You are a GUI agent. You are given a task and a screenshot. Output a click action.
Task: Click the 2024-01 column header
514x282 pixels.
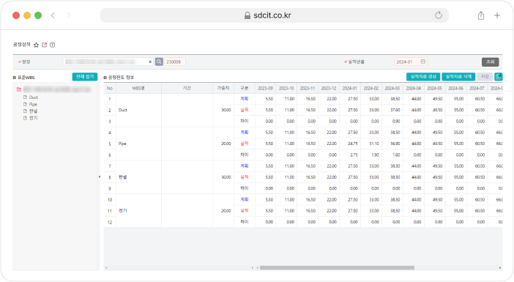350,88
